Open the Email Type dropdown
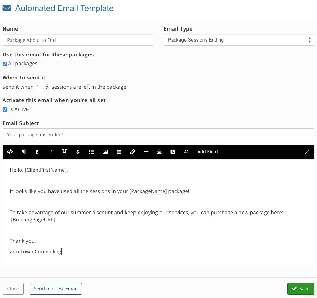Screen dimensions: 317x298 pyautogui.click(x=239, y=40)
